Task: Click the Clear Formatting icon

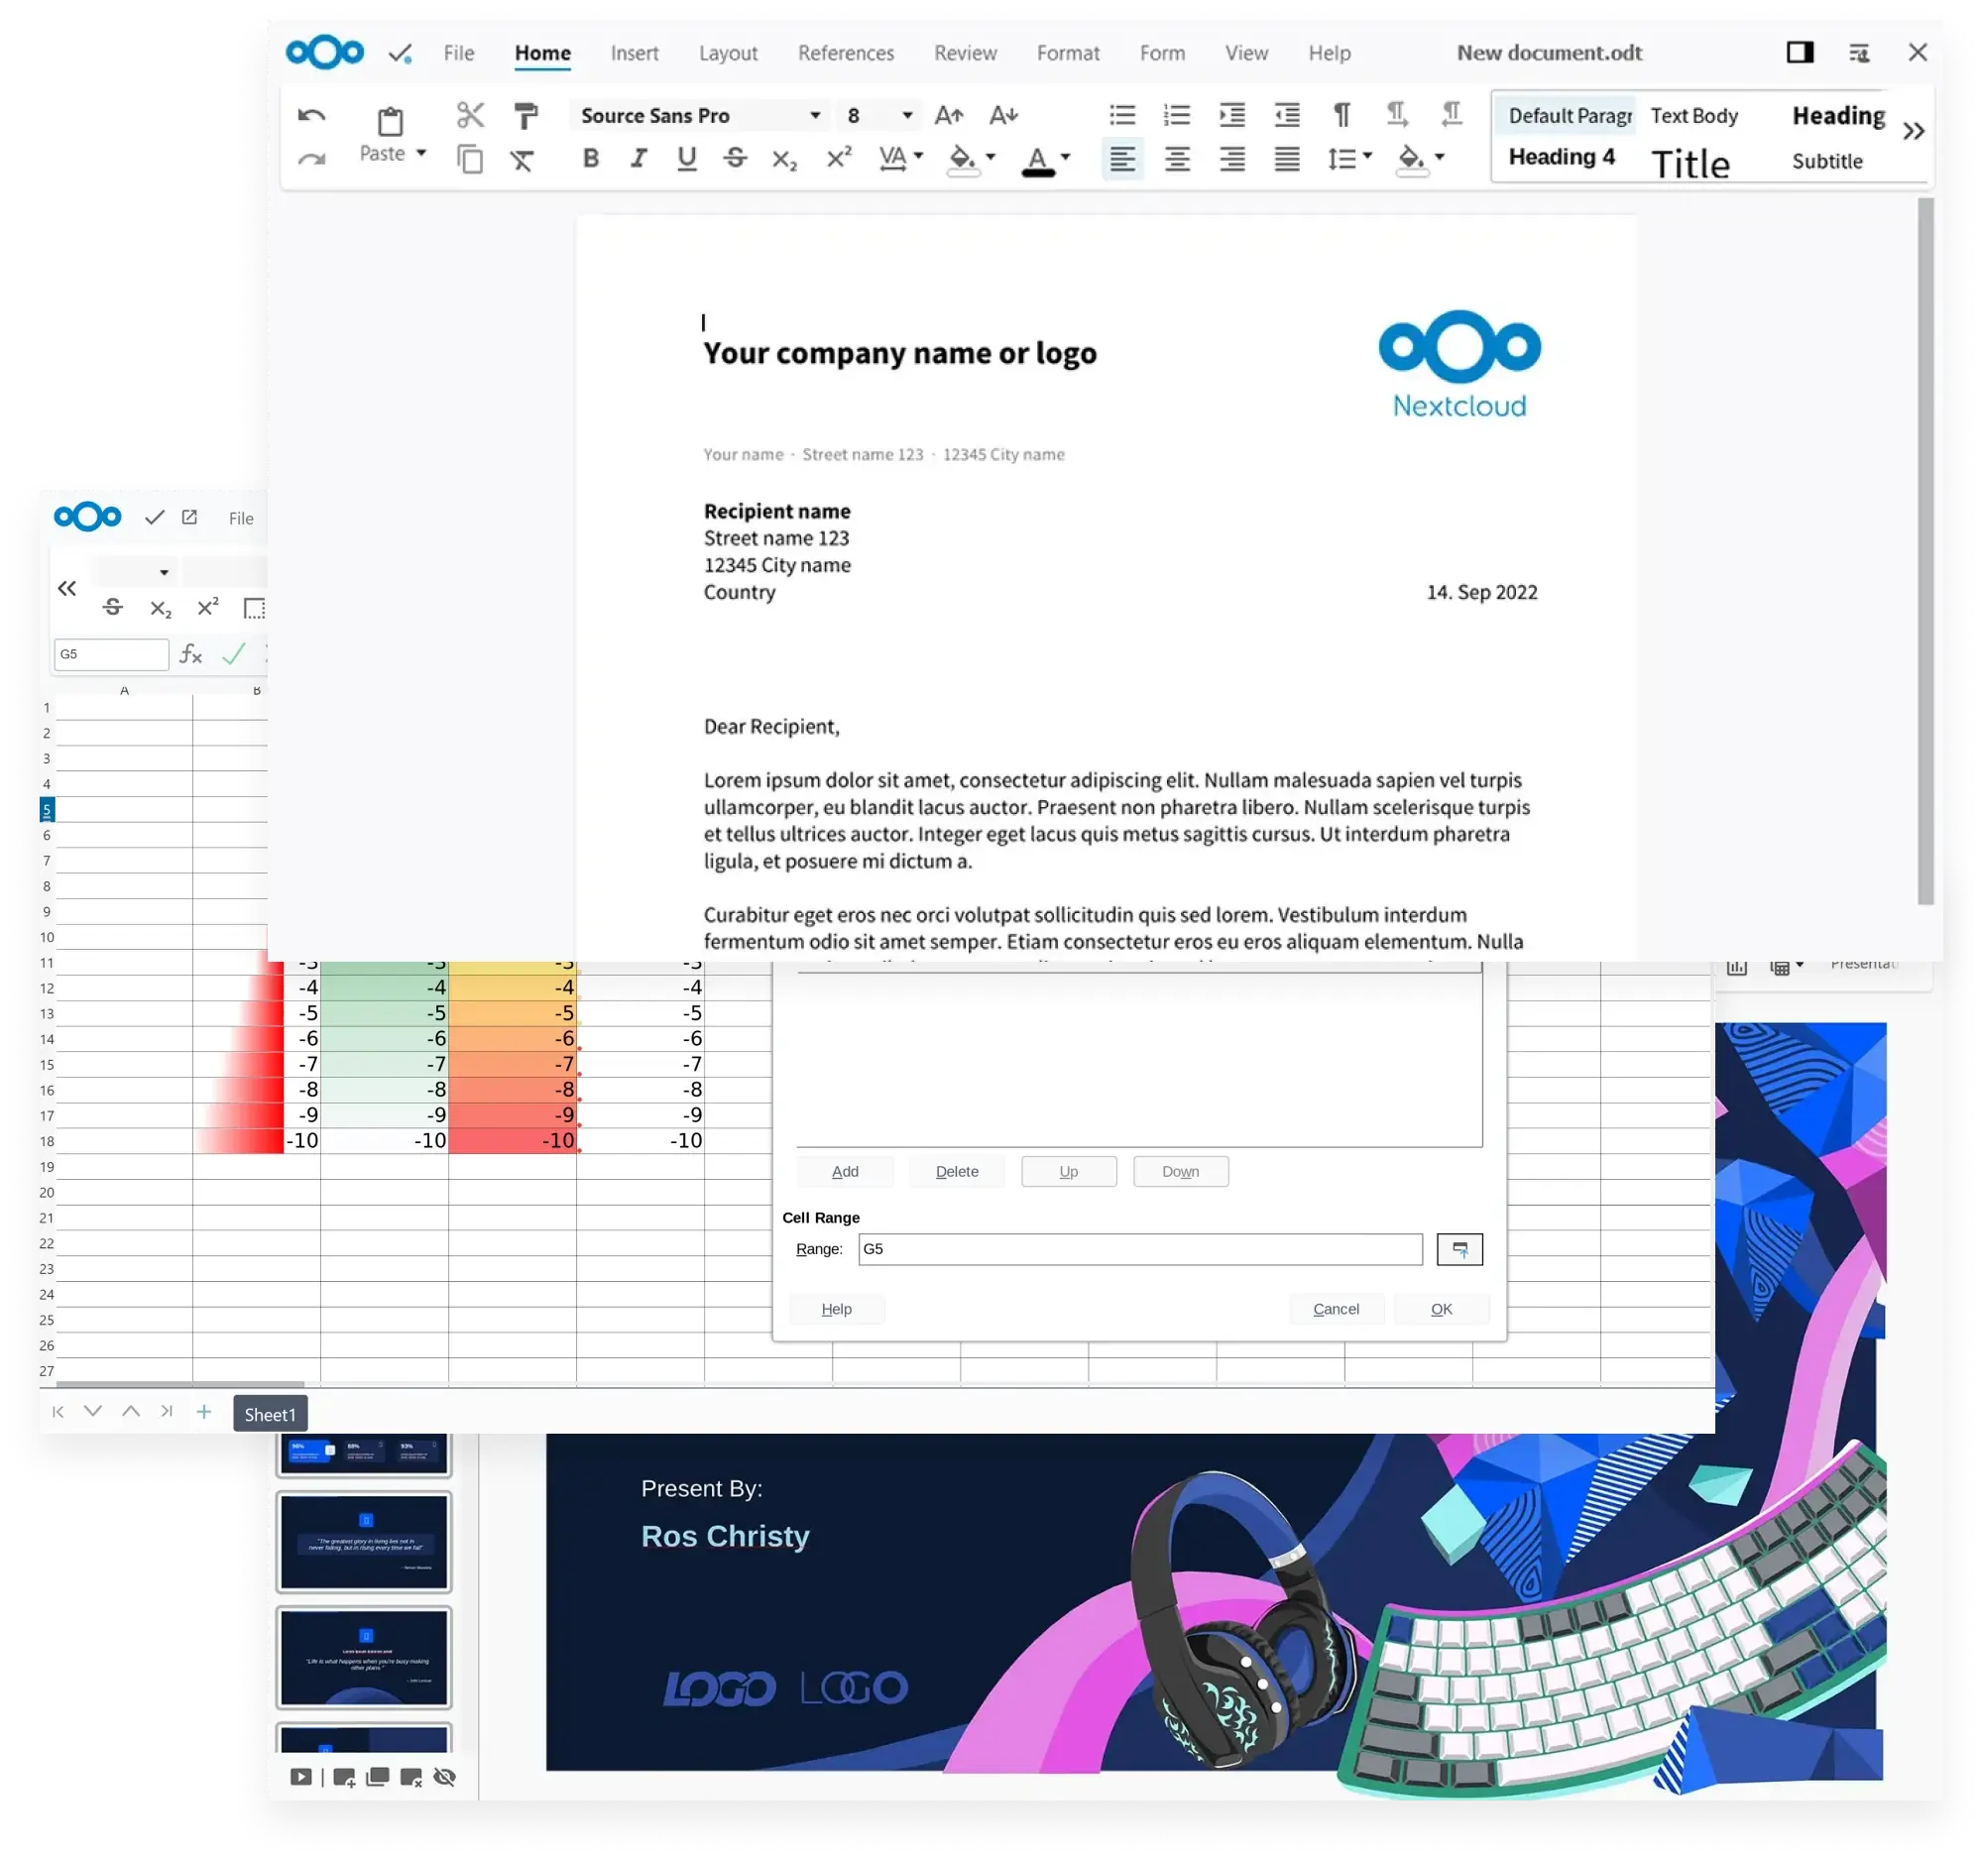Action: tap(522, 160)
